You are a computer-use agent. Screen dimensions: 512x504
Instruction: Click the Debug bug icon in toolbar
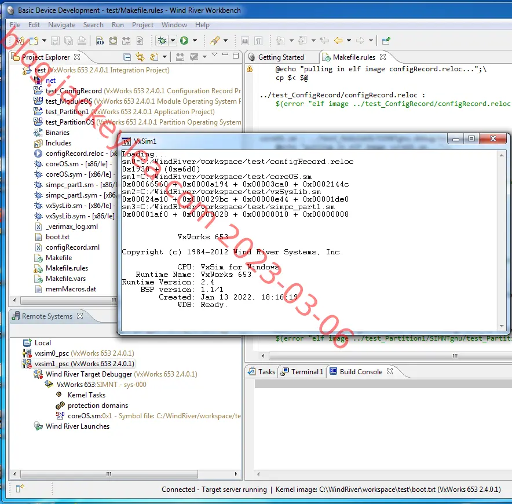tap(162, 41)
